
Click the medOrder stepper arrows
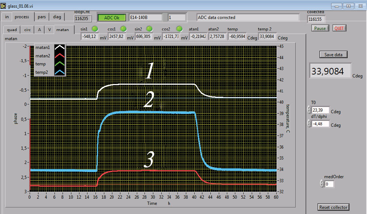click(322, 184)
